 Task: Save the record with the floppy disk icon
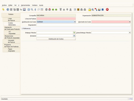pyautogui.click(x=24, y=9)
